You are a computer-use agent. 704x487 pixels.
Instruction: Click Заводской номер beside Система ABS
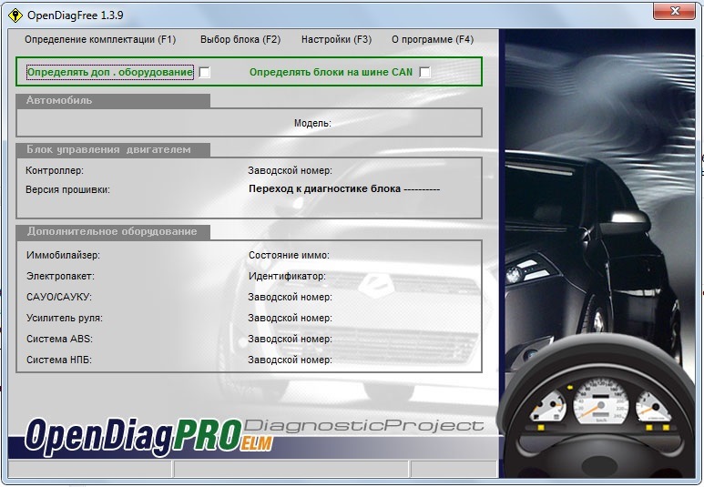290,339
